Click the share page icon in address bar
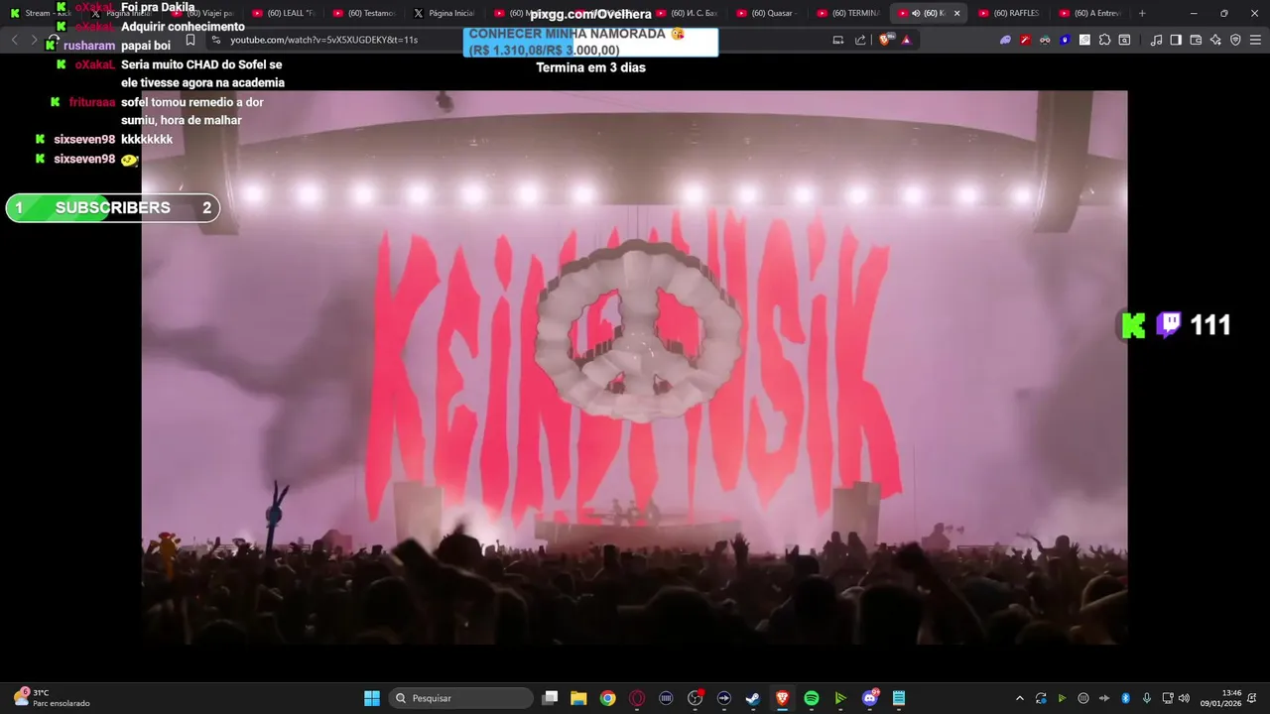This screenshot has width=1270, height=714. pyautogui.click(x=860, y=40)
